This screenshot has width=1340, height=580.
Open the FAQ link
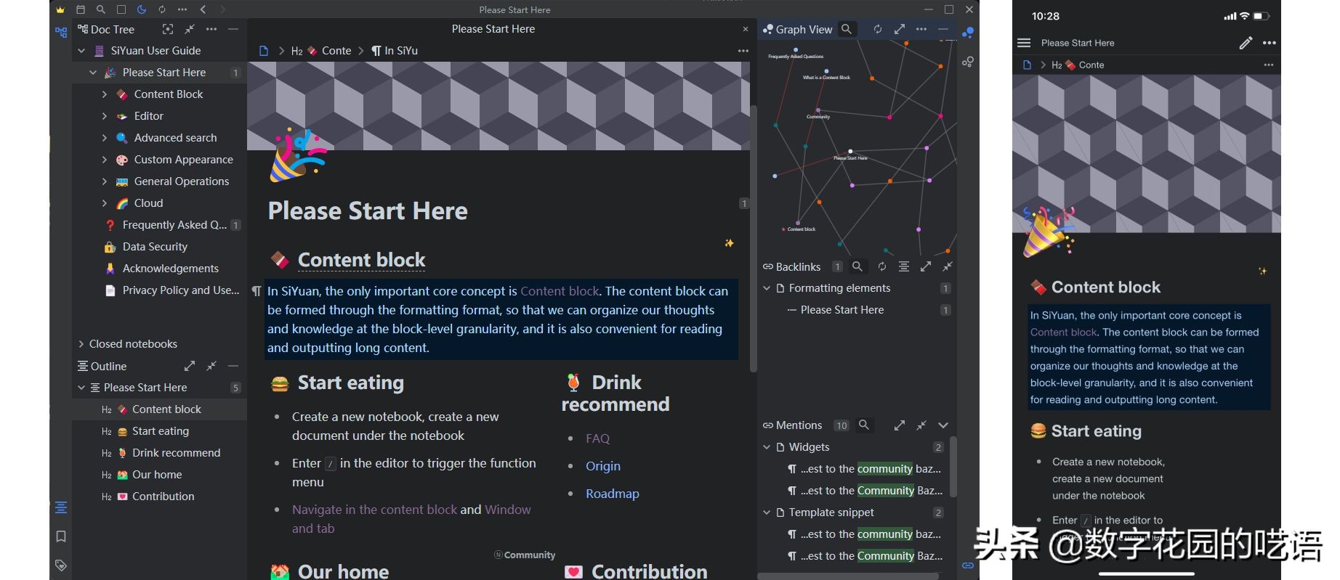click(597, 438)
